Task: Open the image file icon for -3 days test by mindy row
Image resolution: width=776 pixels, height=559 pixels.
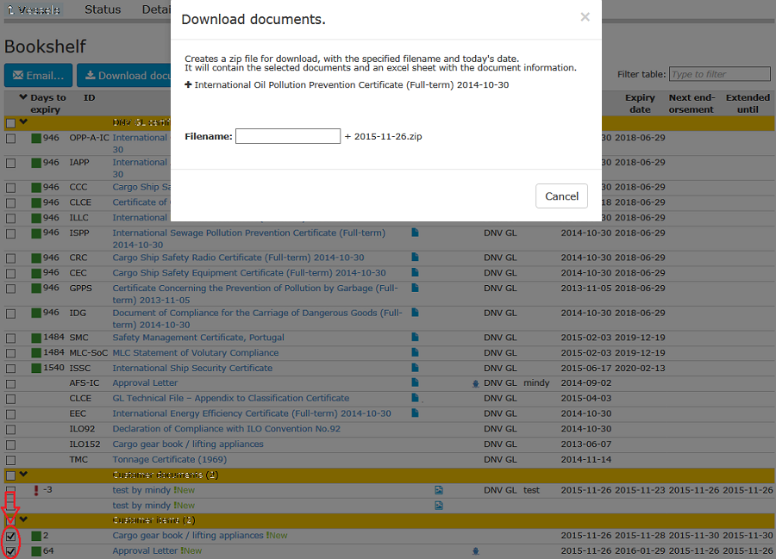Action: 439,490
